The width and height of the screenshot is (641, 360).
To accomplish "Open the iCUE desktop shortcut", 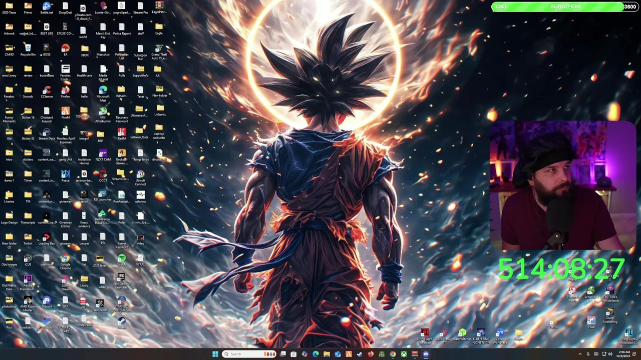I will pos(28,260).
